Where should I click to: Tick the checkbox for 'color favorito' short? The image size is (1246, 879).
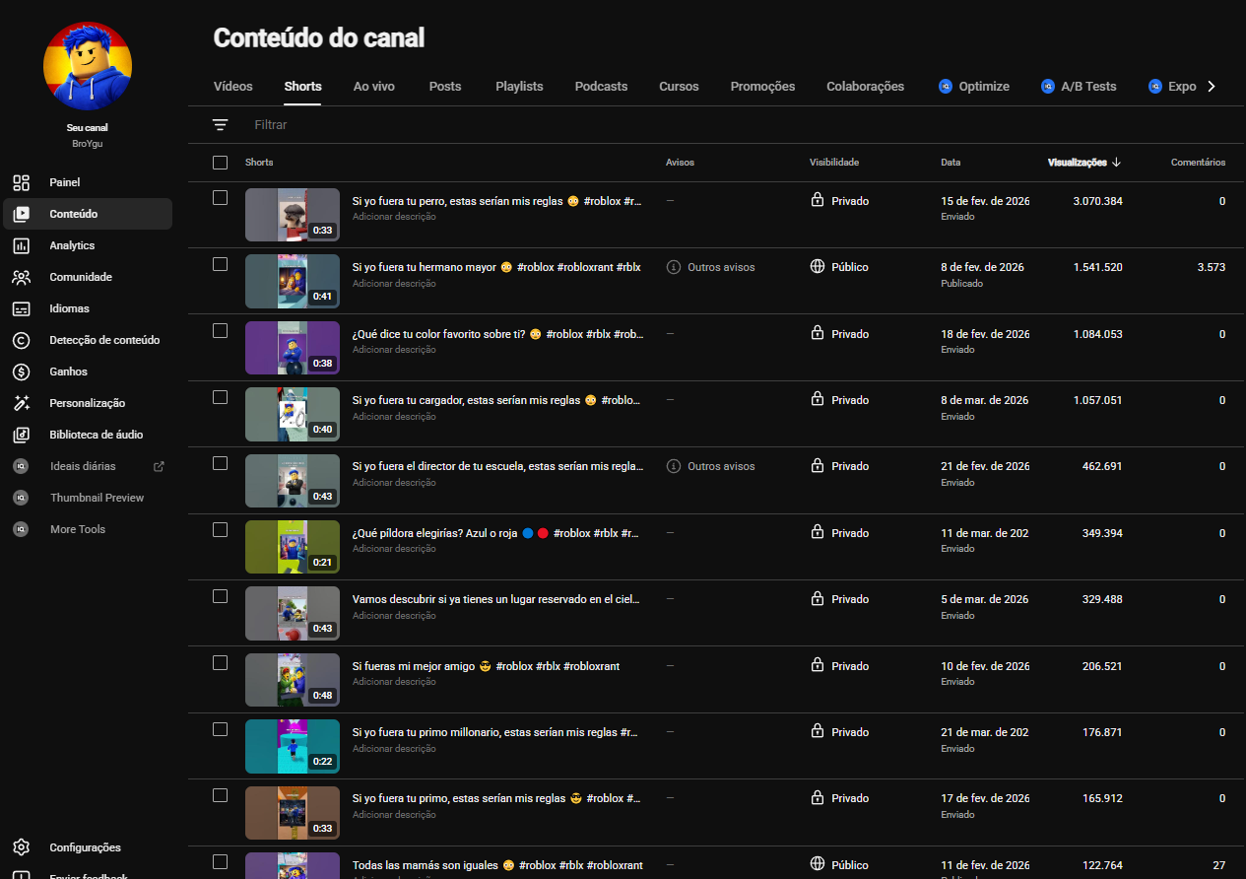[220, 331]
